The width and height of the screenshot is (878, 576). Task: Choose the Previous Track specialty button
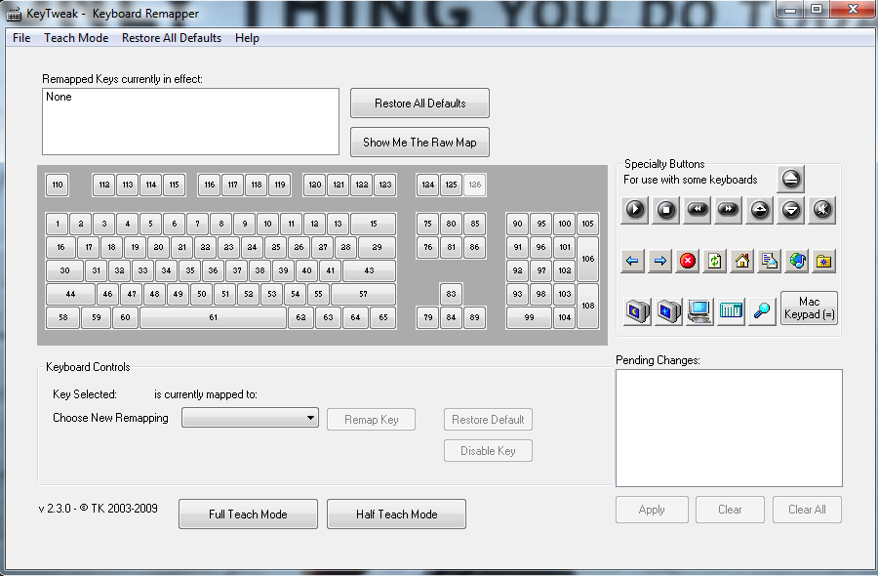[698, 210]
